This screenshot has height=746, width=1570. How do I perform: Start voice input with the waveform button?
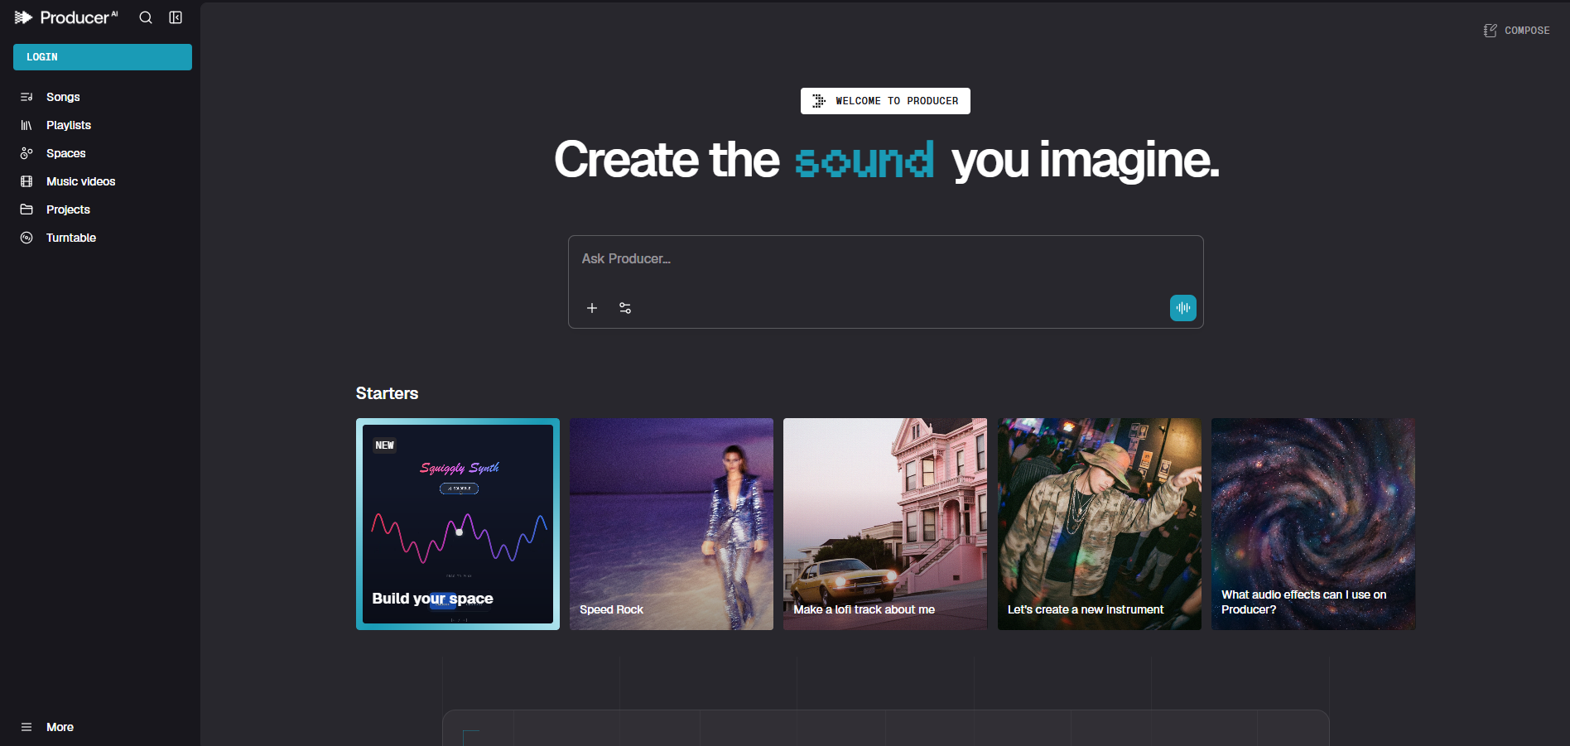[1182, 307]
